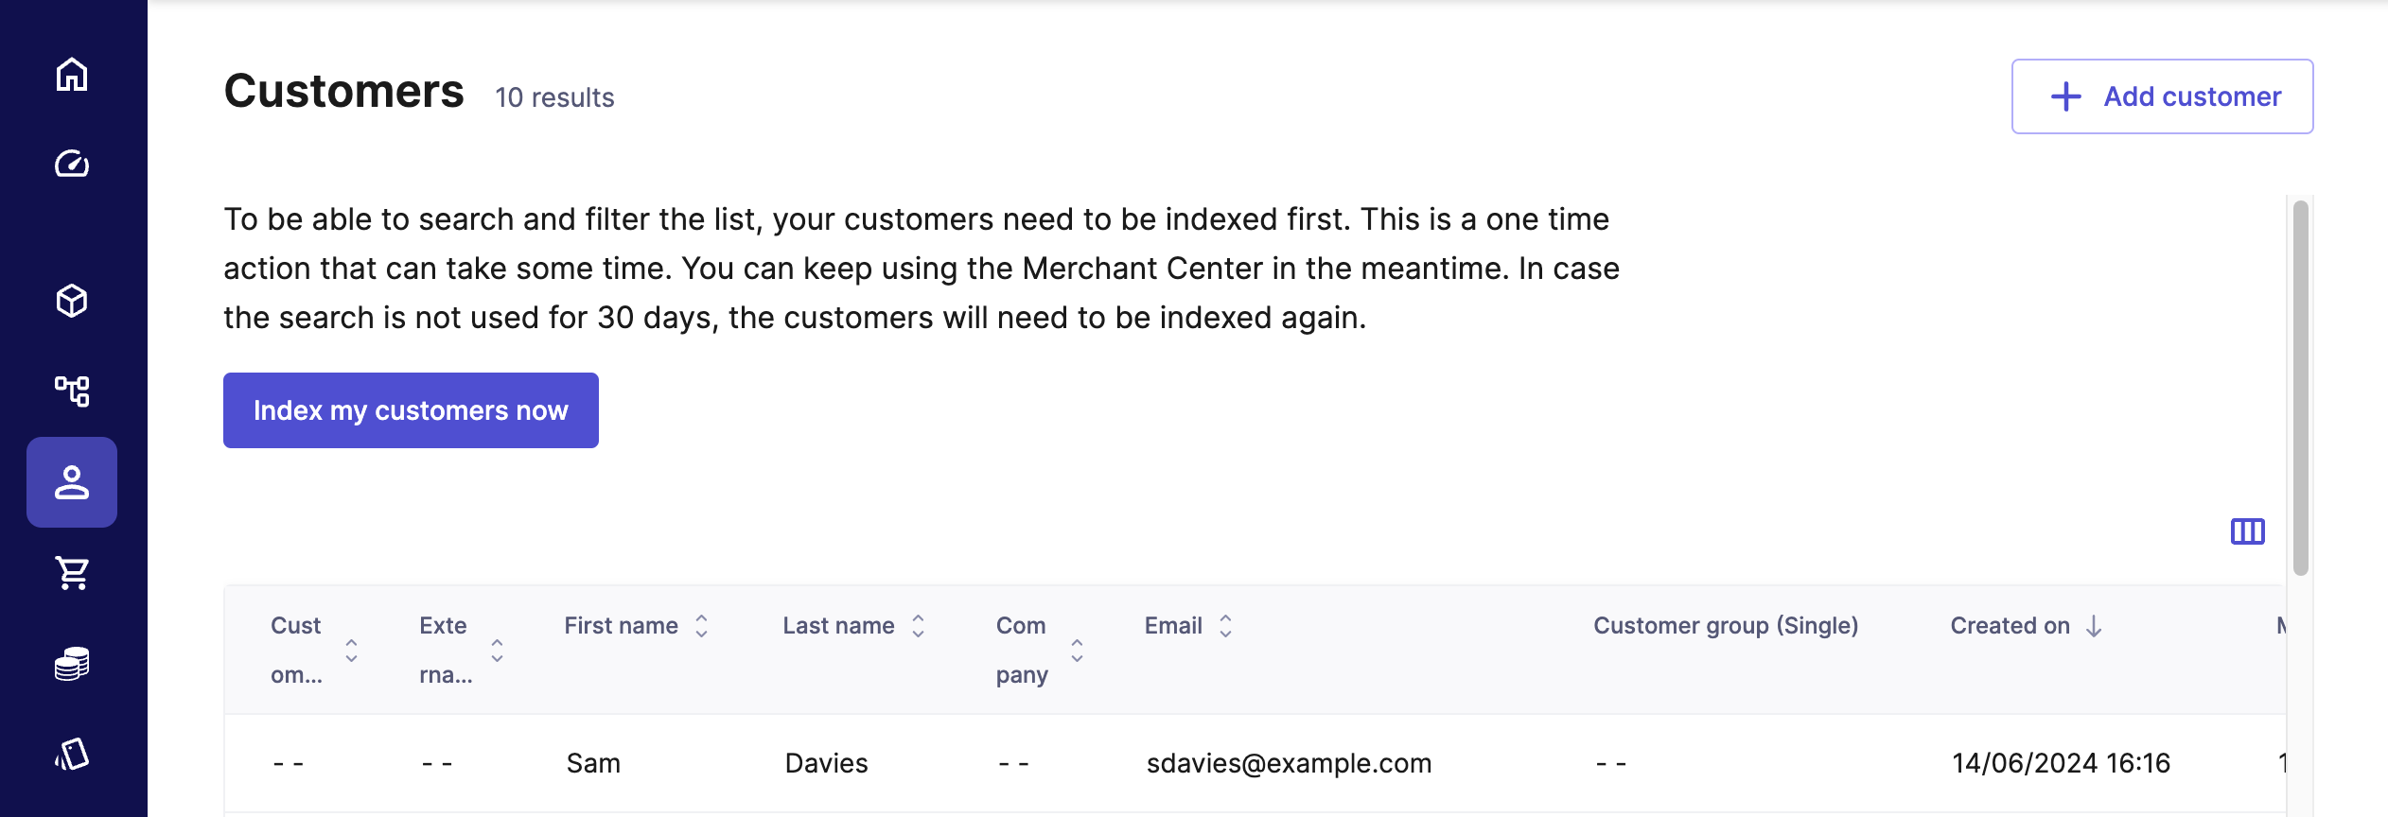
Task: Sort by External ID column
Action: point(497,650)
